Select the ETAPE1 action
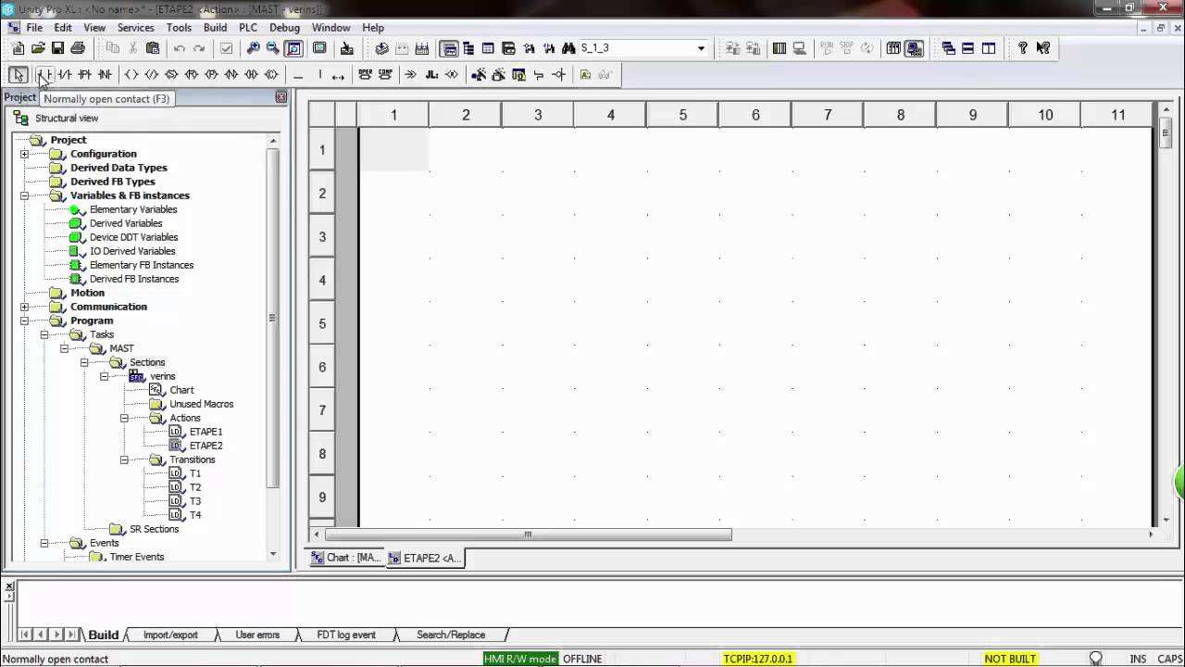The height and width of the screenshot is (667, 1185). pyautogui.click(x=206, y=432)
